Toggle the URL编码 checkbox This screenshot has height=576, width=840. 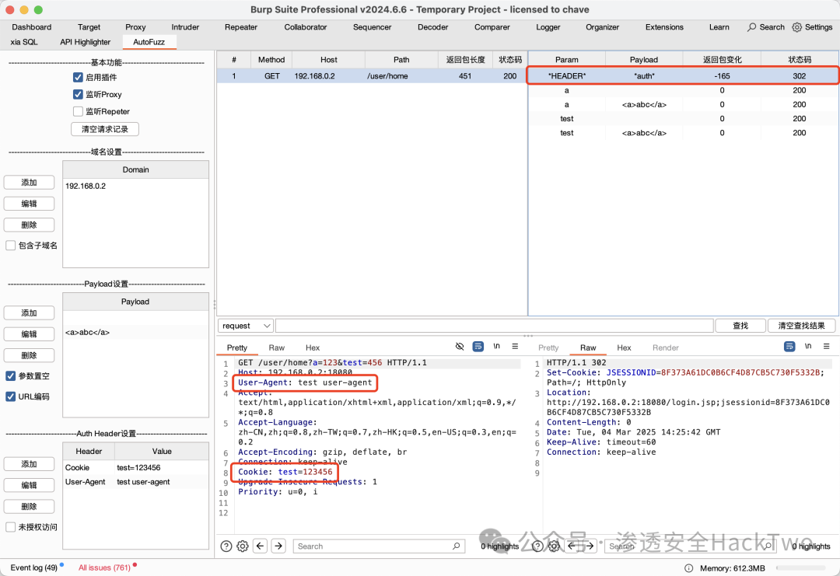[x=11, y=396]
